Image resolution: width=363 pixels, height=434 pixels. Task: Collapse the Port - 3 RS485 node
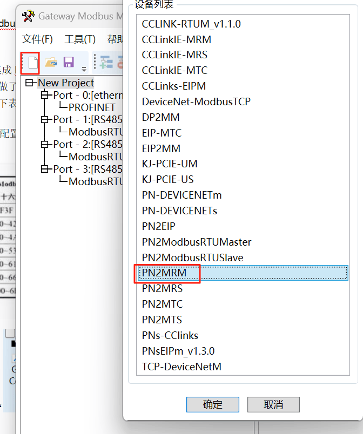tap(44, 169)
